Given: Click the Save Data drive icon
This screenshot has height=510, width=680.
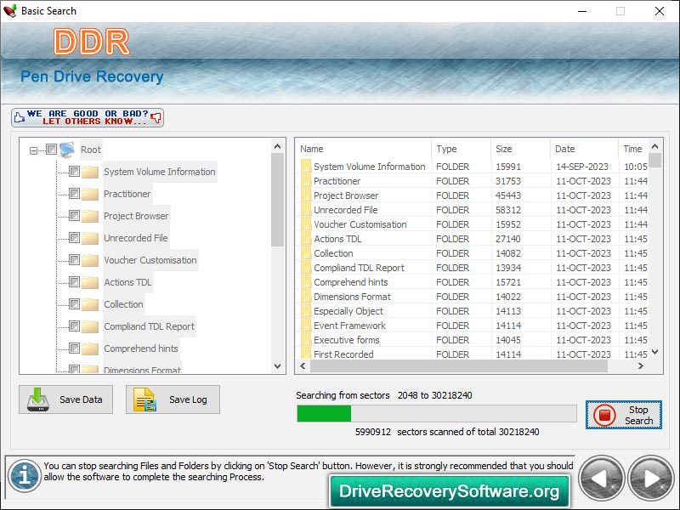Looking at the screenshot, I should (37, 399).
